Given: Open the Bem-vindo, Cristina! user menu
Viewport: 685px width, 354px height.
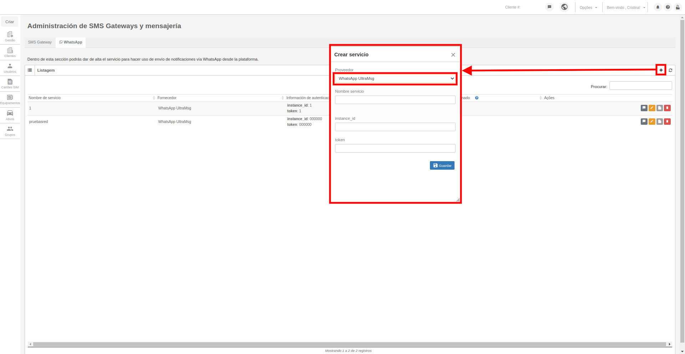Looking at the screenshot, I should tap(626, 7).
